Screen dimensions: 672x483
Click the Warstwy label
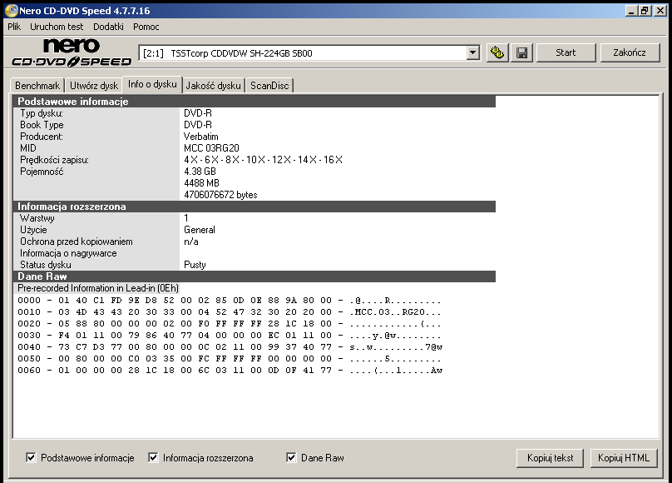tap(37, 218)
